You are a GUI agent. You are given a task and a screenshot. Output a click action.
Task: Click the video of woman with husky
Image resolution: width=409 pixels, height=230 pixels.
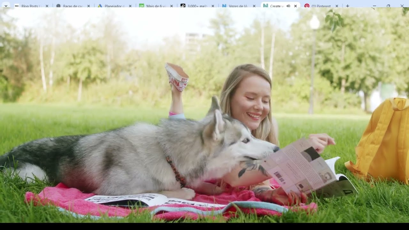(204, 115)
